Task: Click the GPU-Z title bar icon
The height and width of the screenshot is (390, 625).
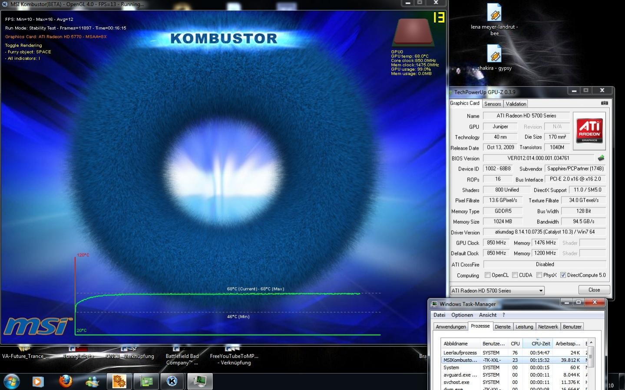Action: pyautogui.click(x=451, y=92)
